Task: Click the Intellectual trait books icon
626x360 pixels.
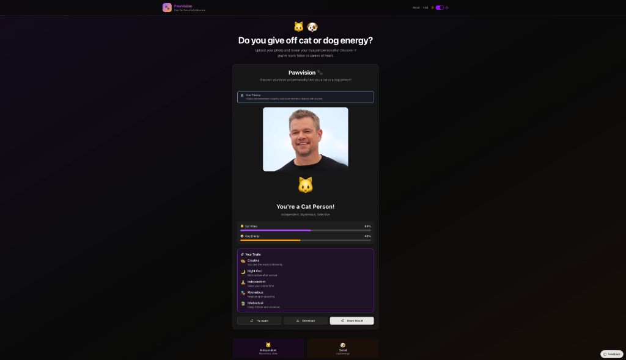Action: tap(243, 304)
